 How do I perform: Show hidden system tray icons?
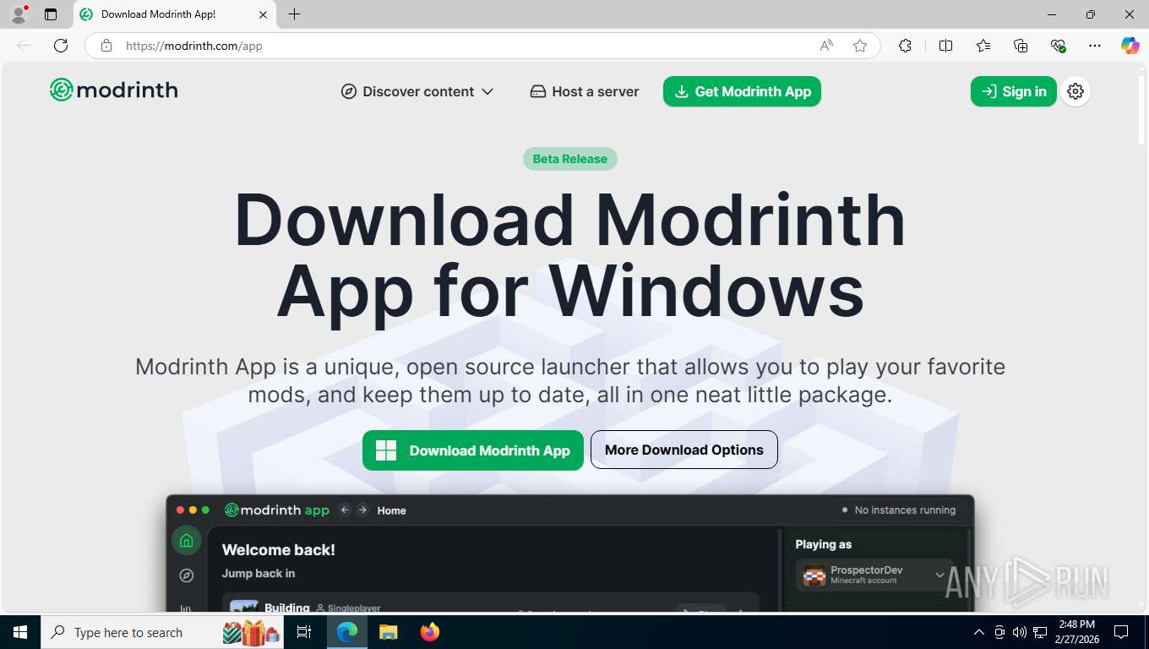tap(979, 632)
